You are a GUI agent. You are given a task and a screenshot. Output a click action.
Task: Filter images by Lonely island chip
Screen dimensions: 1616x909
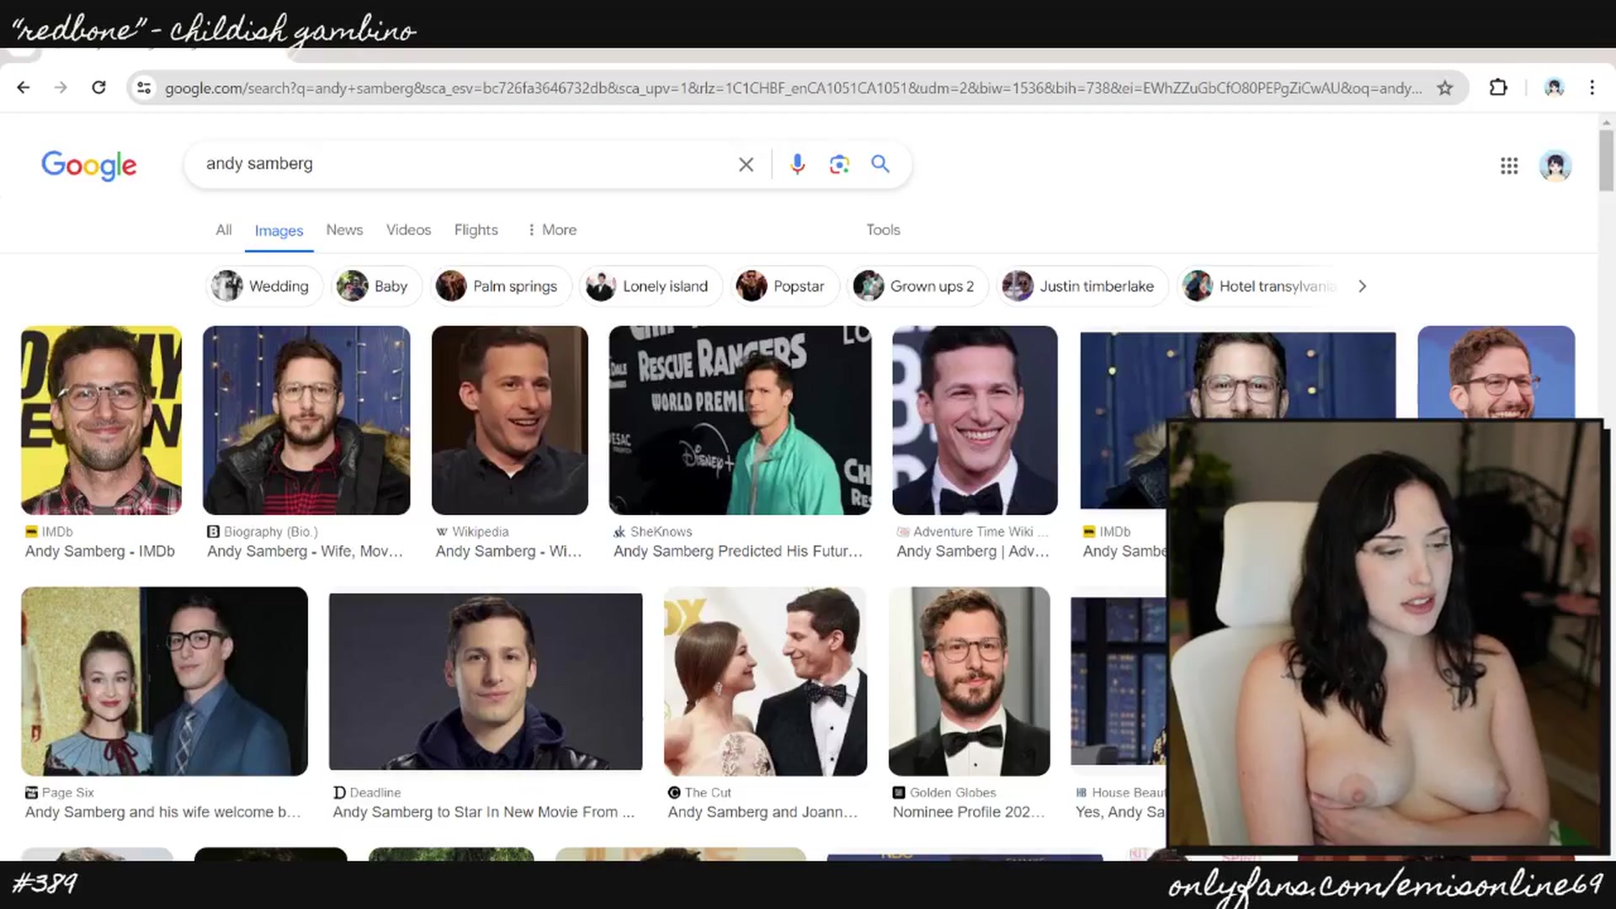pos(651,286)
